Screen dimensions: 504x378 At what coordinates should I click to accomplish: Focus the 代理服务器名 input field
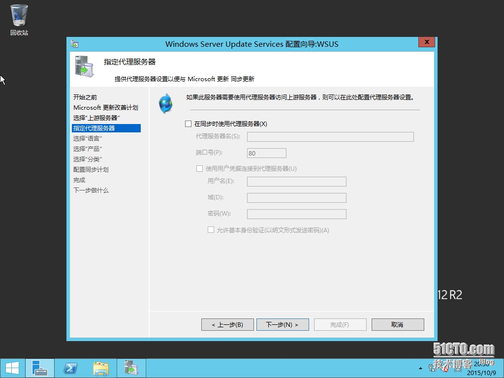(330, 137)
